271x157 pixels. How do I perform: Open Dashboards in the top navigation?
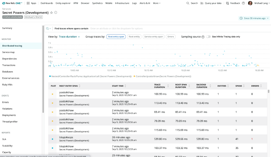point(47,3)
